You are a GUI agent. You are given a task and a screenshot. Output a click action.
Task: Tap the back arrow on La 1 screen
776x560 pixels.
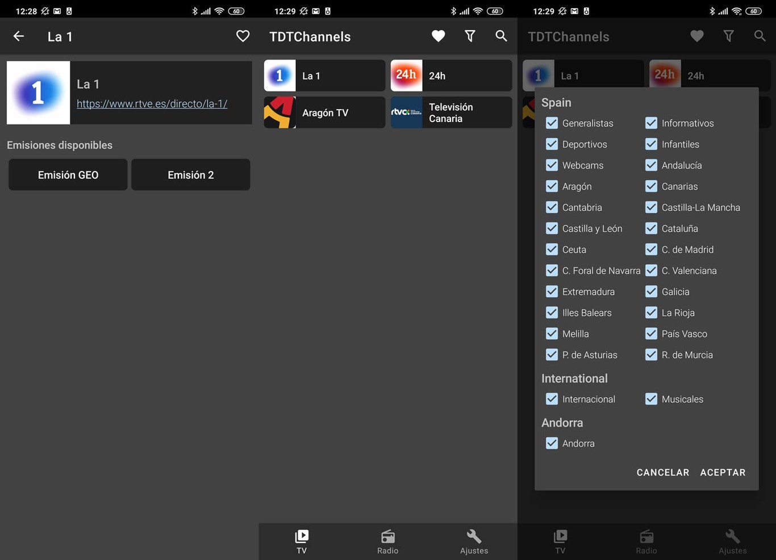19,36
